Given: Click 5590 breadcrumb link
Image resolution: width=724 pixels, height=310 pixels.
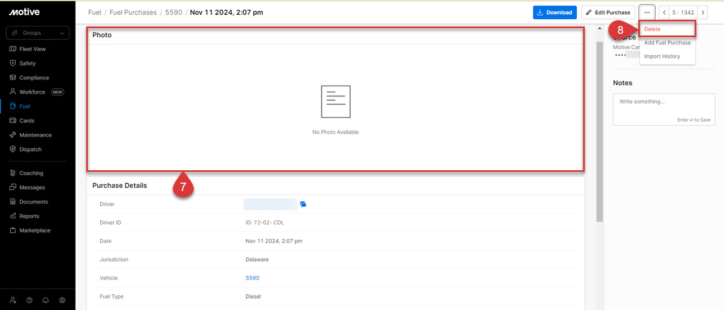Looking at the screenshot, I should click(x=174, y=12).
